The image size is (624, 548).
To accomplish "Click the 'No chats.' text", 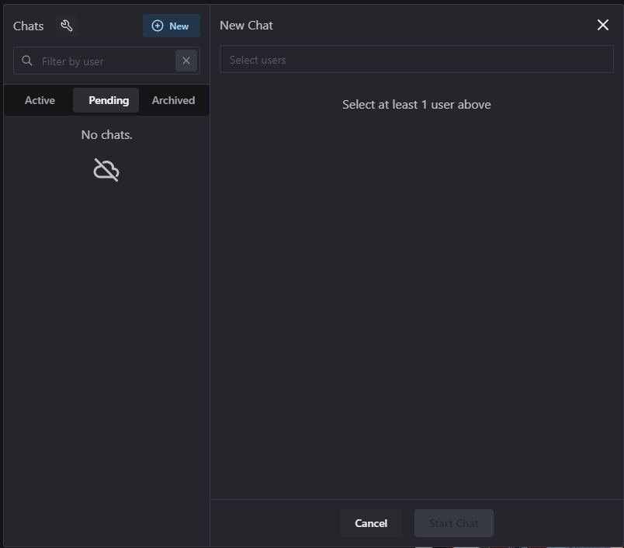I will [106, 135].
